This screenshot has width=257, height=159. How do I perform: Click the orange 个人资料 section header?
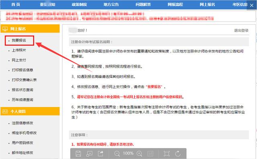(x=30, y=112)
